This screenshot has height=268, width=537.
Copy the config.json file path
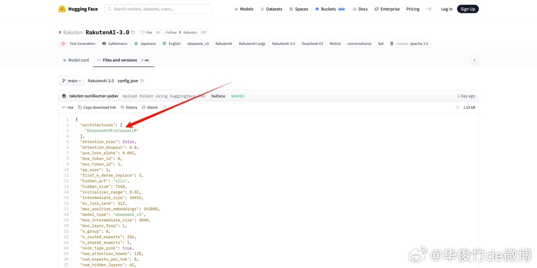(x=143, y=81)
